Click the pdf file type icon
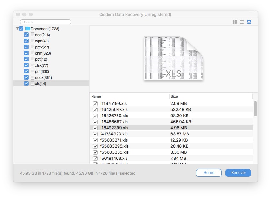The width and height of the screenshot is (271, 198). [32, 71]
